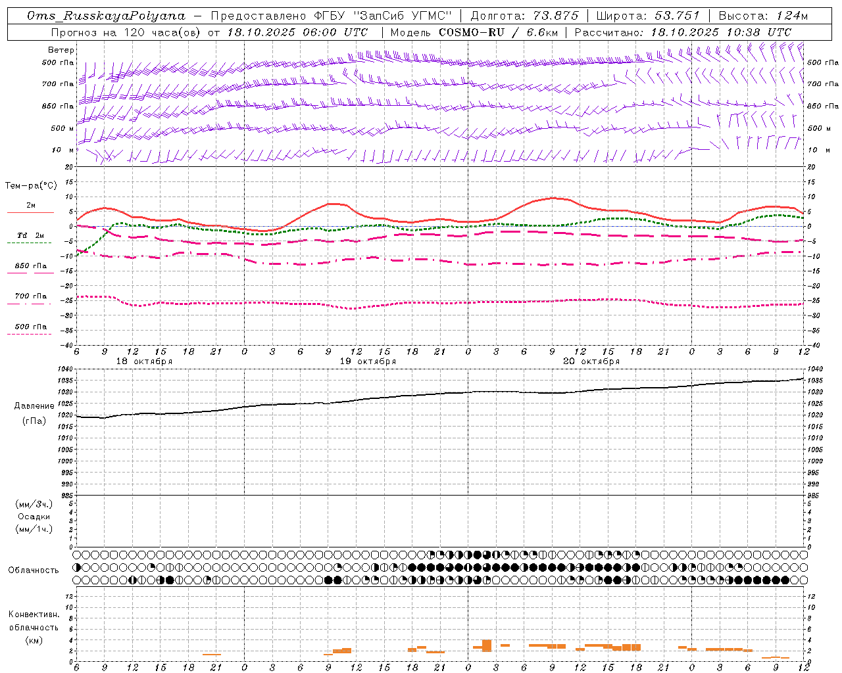Select the '10 м' wind level label on left
Viewport: 842px width, 673px height.
click(63, 150)
